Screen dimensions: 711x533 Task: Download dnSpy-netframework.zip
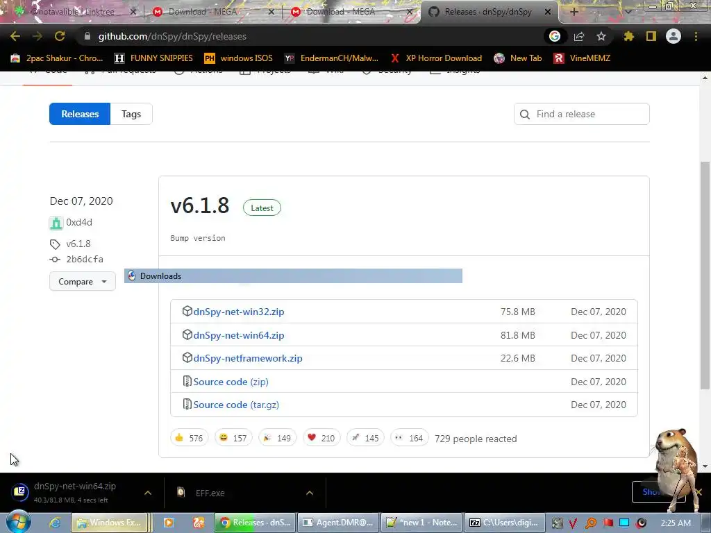(x=248, y=358)
